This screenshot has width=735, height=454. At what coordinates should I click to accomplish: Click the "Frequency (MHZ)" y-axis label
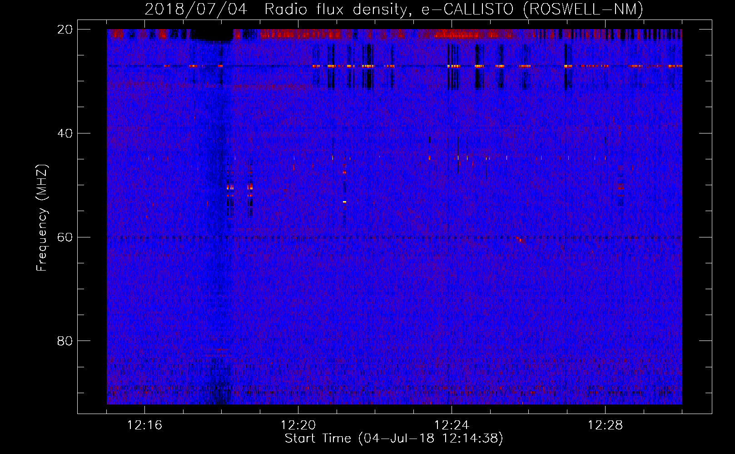point(42,218)
